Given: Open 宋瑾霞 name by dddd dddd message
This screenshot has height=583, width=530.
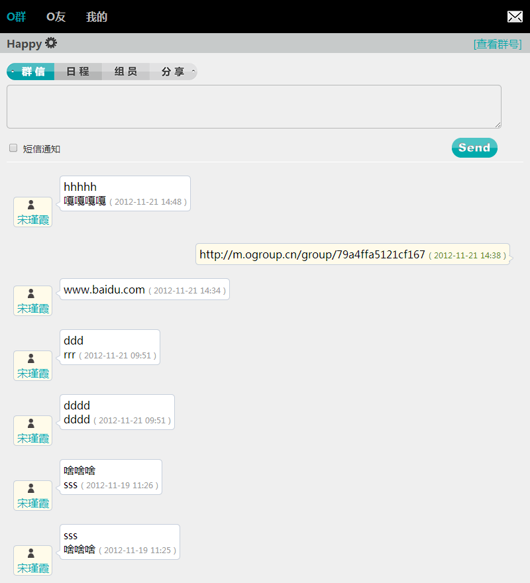Looking at the screenshot, I should pyautogui.click(x=33, y=439).
